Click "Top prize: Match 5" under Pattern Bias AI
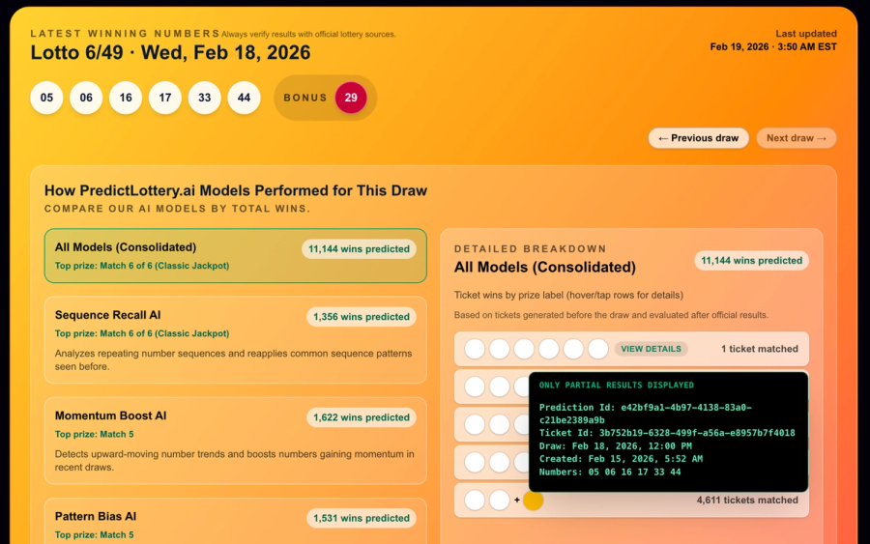This screenshot has width=870, height=544. (x=95, y=535)
